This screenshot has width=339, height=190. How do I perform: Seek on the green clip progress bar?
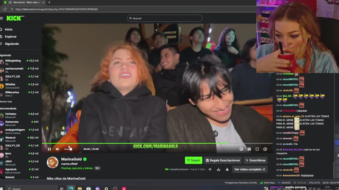(x=157, y=143)
